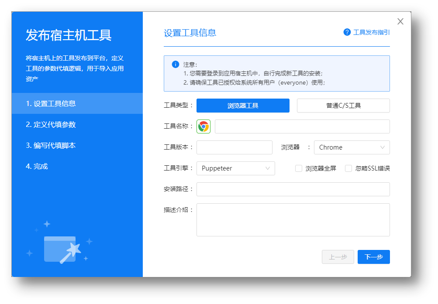The image size is (438, 304).
Task: Open the 工具发布指引 link
Action: 371,32
